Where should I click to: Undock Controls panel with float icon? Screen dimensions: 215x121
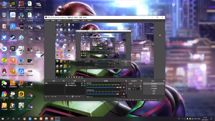164,81
